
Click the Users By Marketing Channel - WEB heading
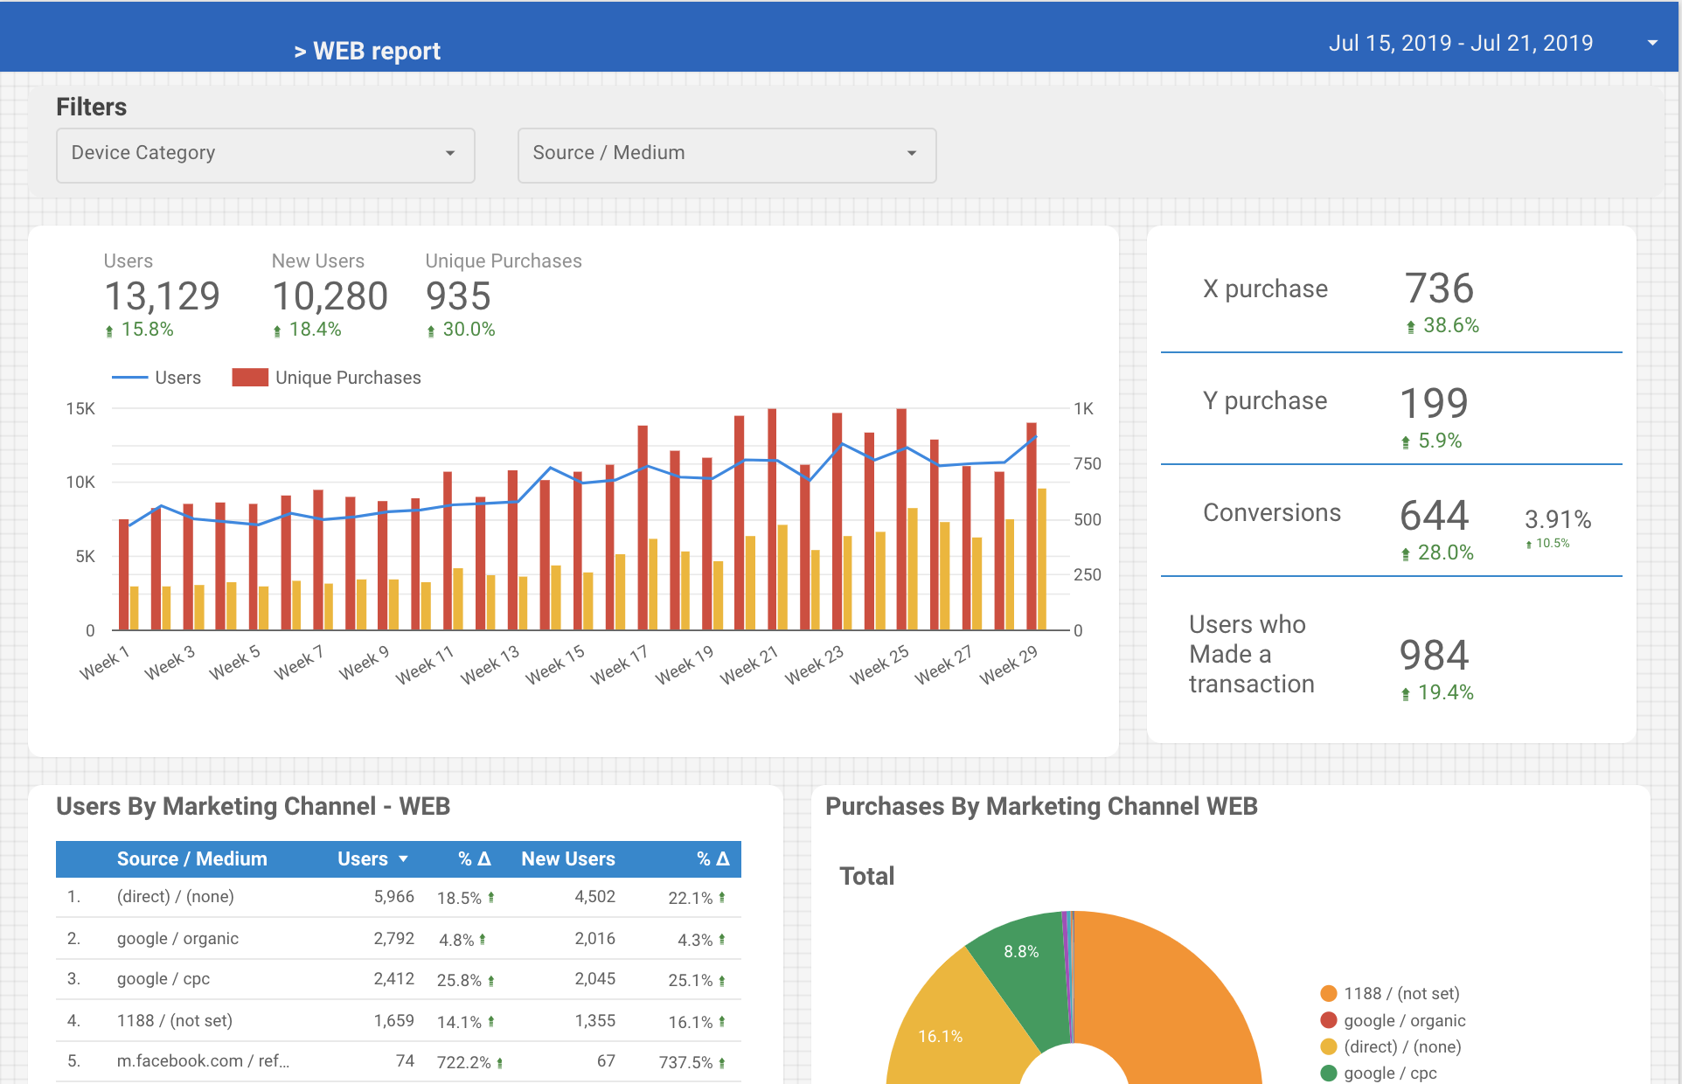click(x=254, y=806)
